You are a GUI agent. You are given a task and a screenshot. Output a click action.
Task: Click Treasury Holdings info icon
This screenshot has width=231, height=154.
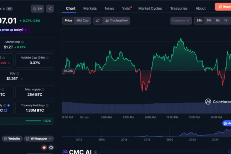click(47, 106)
